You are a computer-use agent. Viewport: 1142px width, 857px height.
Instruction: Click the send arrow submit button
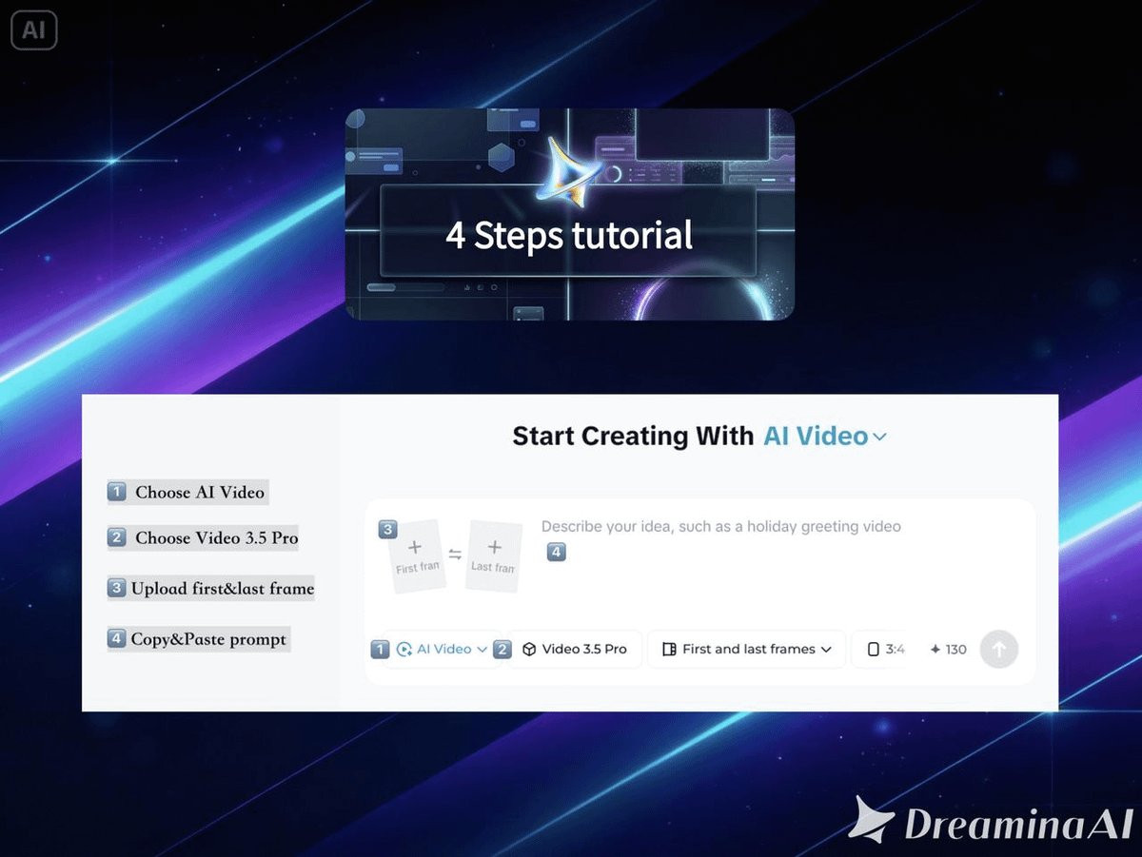pyautogui.click(x=999, y=650)
